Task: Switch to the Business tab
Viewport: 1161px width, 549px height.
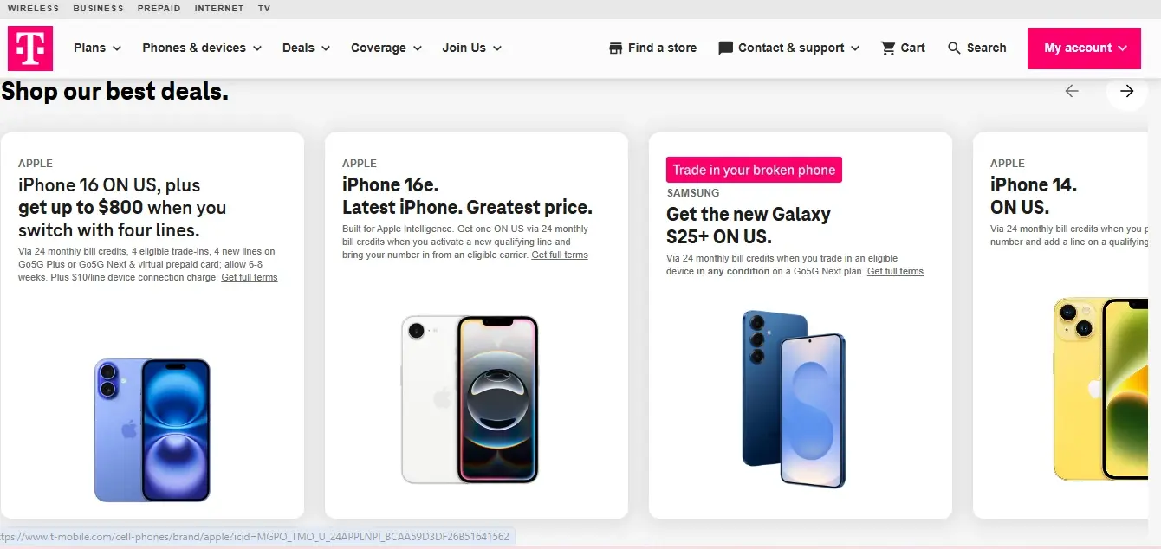Action: point(98,9)
